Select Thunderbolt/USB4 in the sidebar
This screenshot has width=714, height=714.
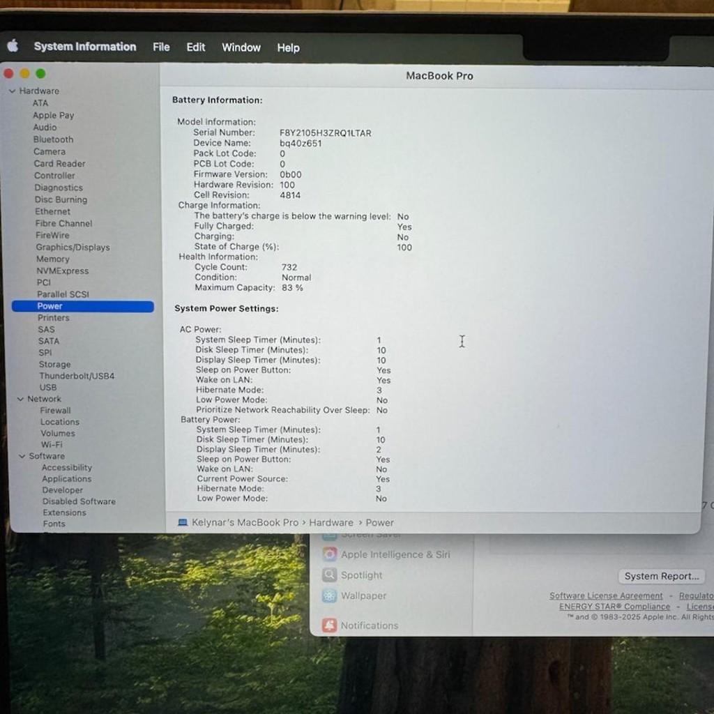(77, 376)
